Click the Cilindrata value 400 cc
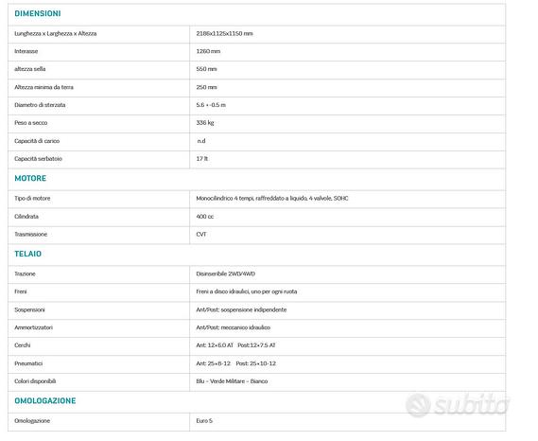Viewport: 538px width, 441px height. [x=205, y=217]
